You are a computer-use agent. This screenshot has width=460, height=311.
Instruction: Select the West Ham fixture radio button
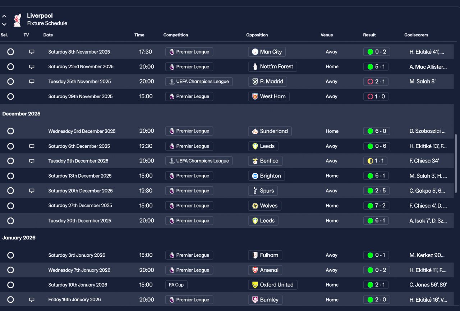(x=10, y=96)
